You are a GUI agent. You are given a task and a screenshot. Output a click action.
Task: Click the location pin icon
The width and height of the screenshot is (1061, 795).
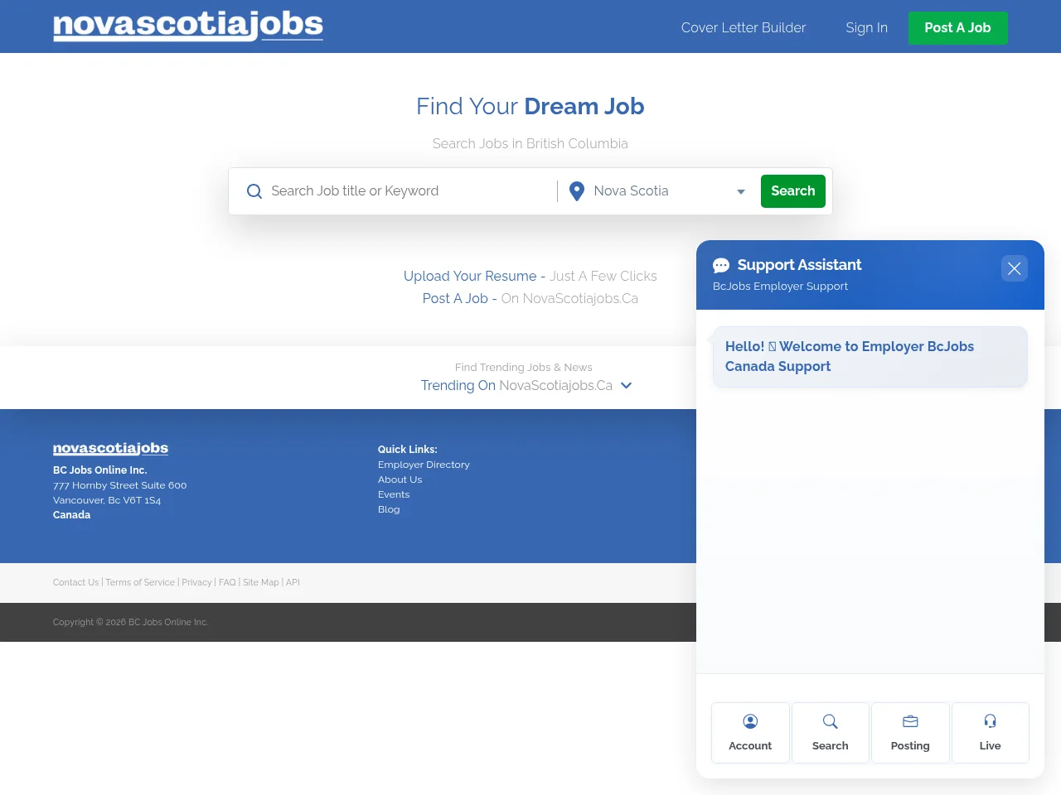click(x=577, y=191)
